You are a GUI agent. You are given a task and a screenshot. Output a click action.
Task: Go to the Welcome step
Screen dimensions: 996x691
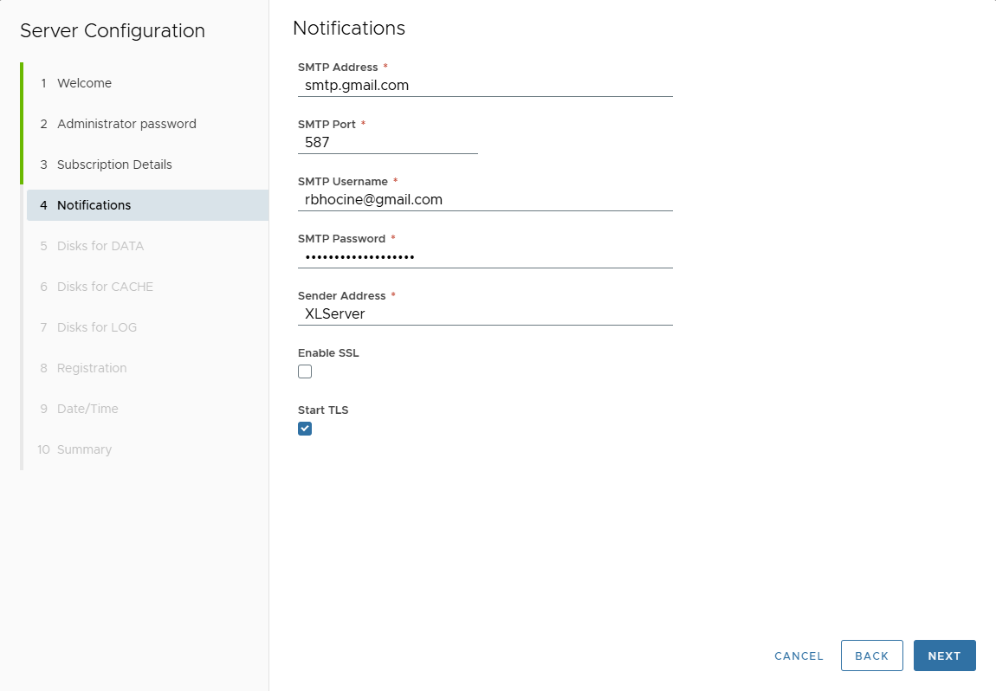(84, 82)
